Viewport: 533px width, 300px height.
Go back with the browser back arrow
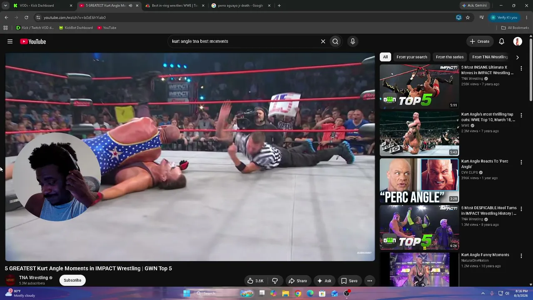tap(6, 17)
